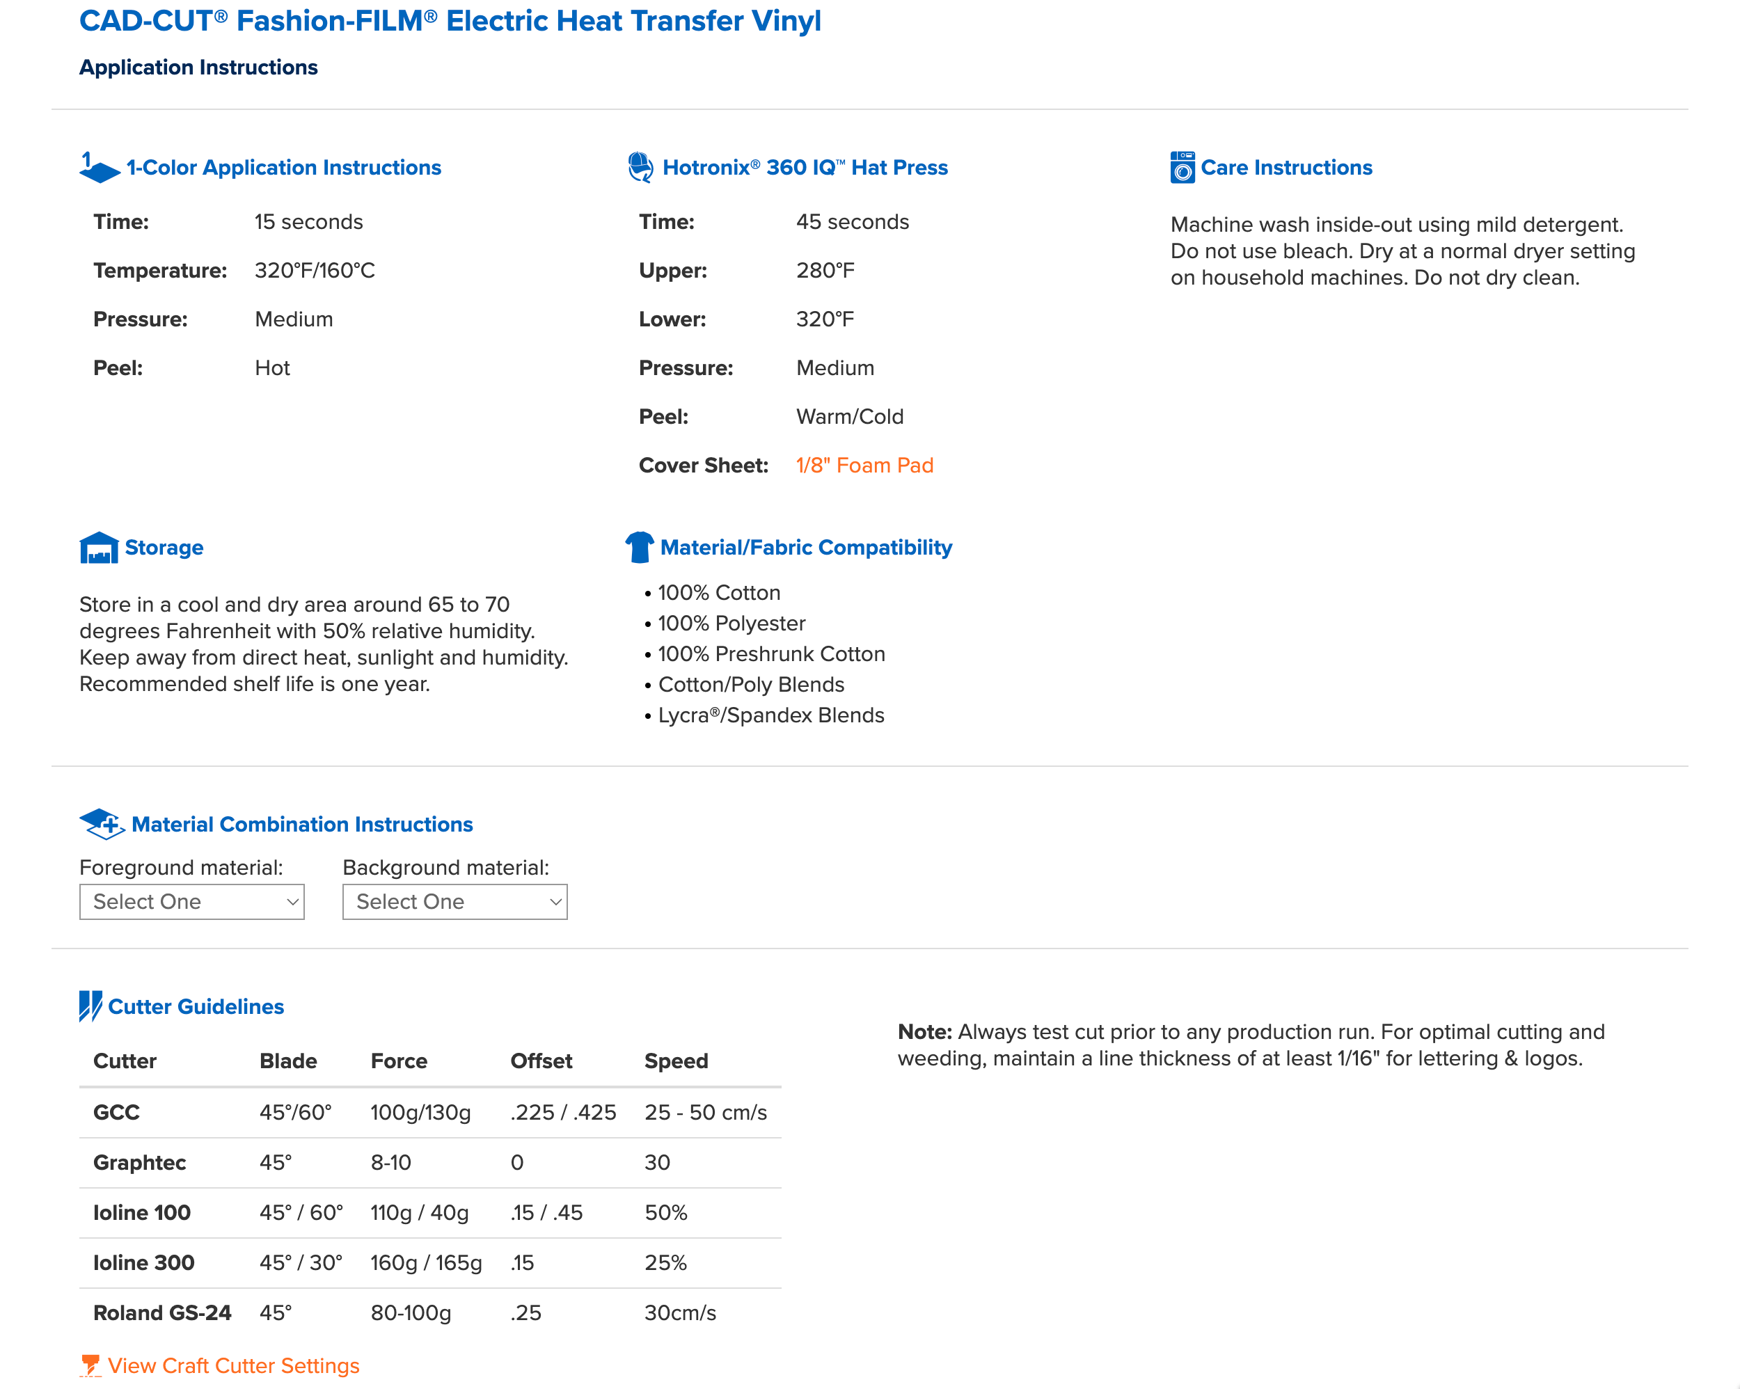Click the 'Blade' column header

click(288, 1061)
